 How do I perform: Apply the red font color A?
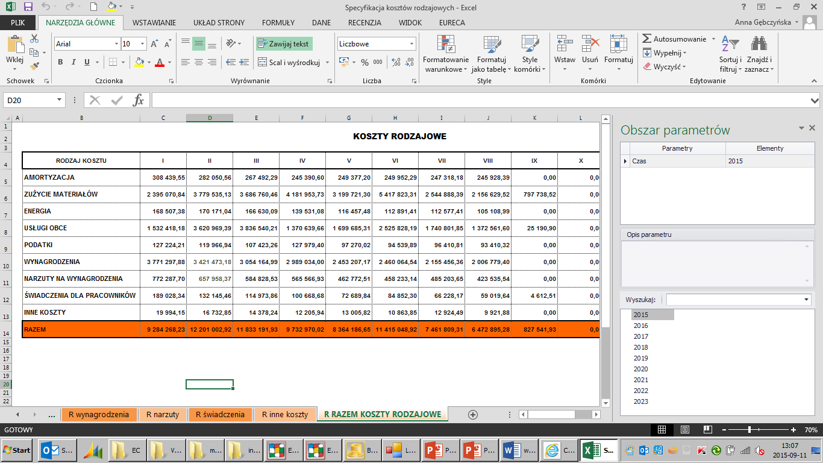click(160, 62)
